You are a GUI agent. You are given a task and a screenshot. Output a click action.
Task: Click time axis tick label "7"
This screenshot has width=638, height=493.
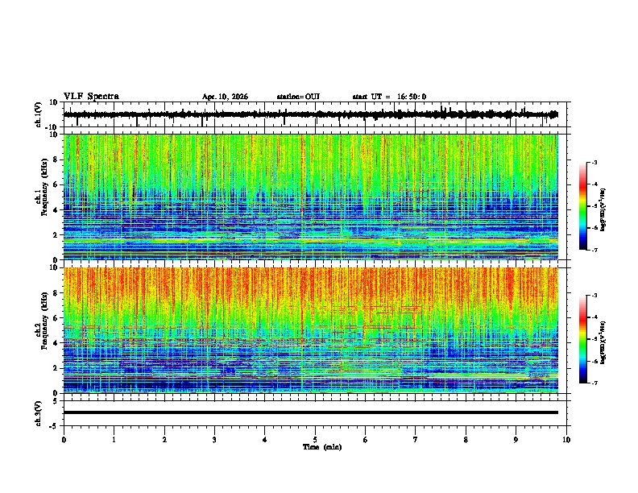point(416,440)
